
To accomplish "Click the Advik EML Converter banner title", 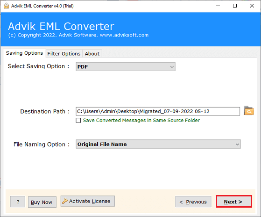I will tap(61, 26).
